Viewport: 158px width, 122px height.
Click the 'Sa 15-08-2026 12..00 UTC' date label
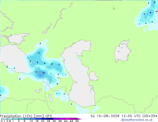click(116, 116)
